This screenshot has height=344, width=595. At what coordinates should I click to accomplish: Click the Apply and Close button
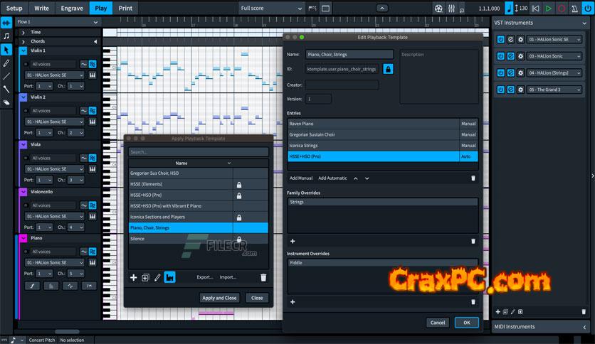[219, 298]
